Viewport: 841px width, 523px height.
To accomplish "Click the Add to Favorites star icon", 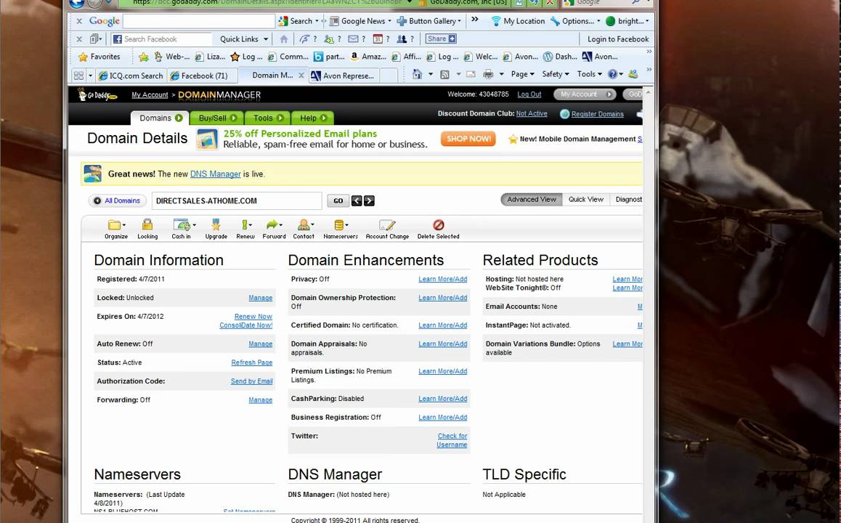I will [x=143, y=57].
